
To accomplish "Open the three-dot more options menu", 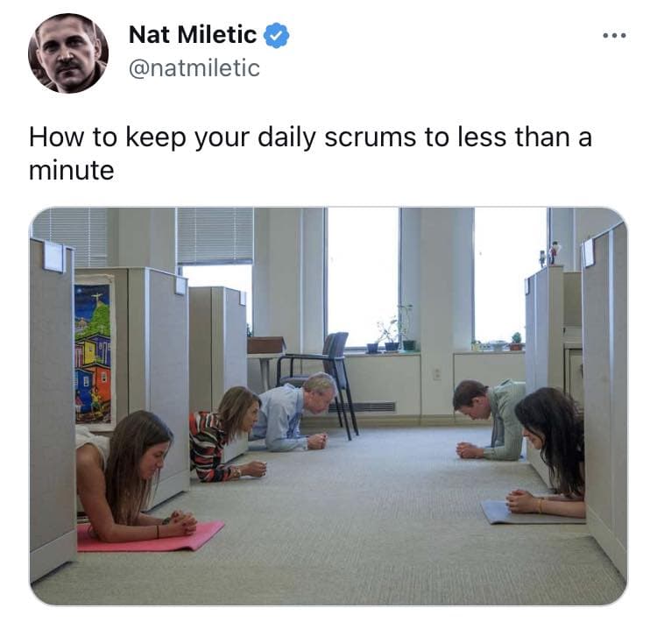I will [x=615, y=36].
